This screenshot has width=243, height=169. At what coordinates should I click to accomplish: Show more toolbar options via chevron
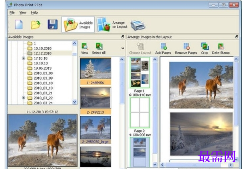[x=122, y=48]
